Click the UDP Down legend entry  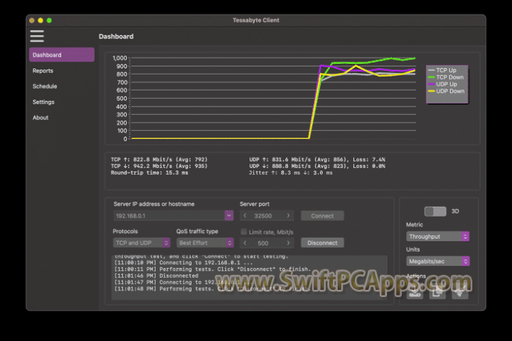click(x=446, y=91)
